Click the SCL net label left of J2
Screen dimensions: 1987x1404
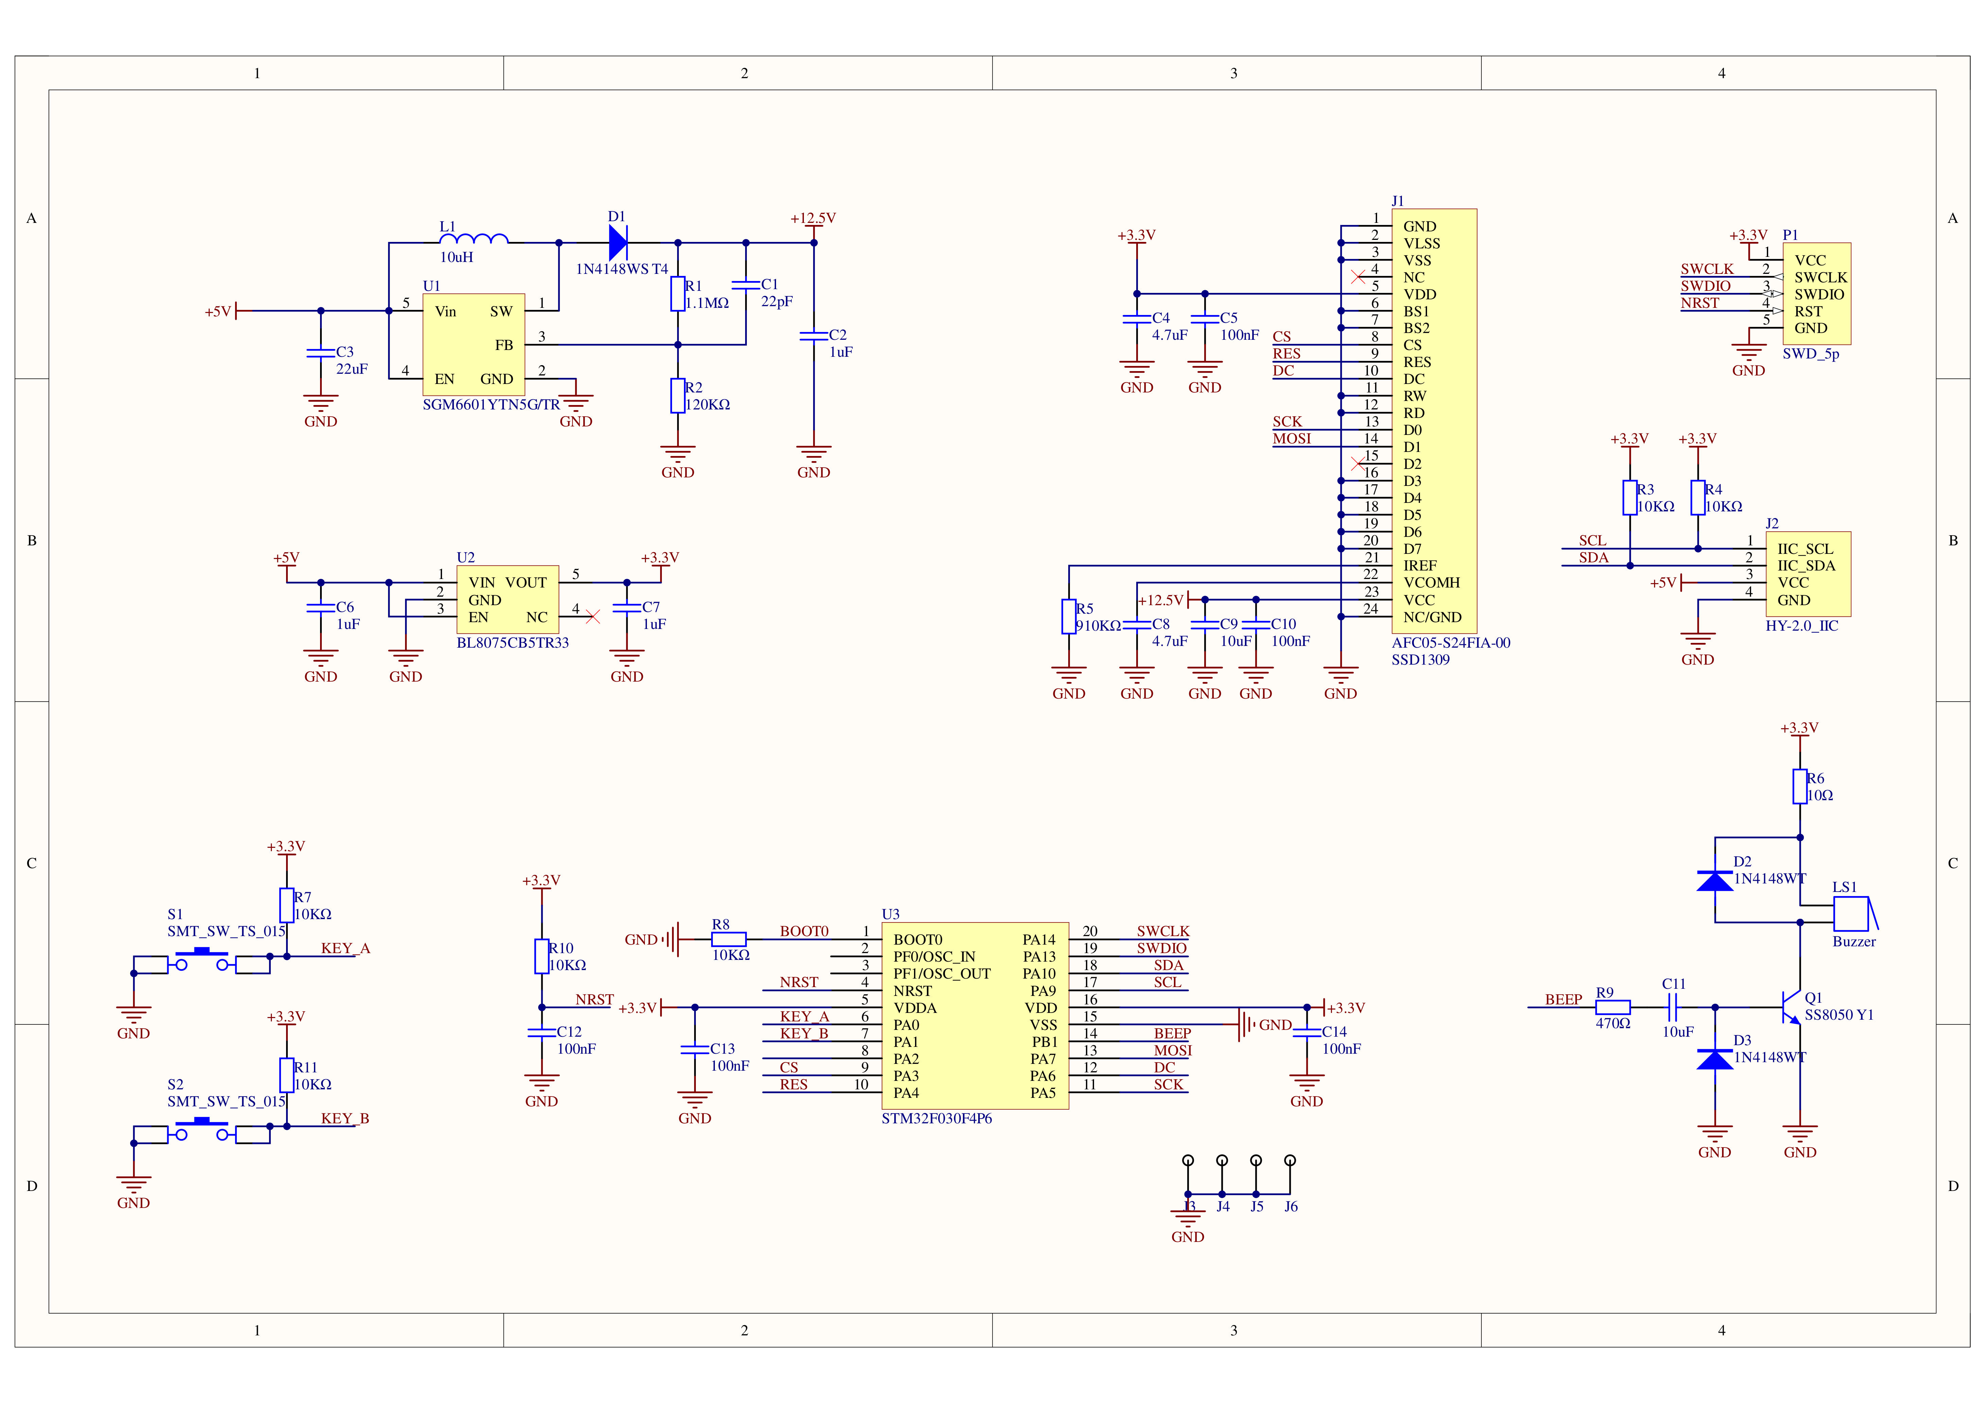click(1593, 540)
